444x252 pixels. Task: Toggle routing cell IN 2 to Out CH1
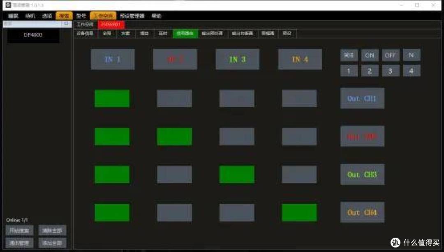pos(174,98)
